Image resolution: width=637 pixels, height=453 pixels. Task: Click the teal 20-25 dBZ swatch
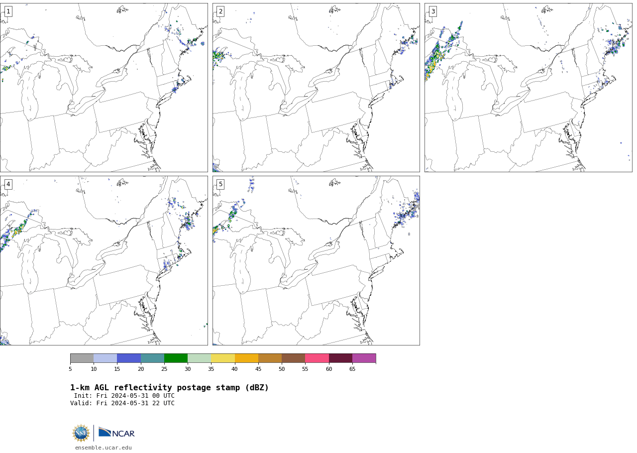152,358
